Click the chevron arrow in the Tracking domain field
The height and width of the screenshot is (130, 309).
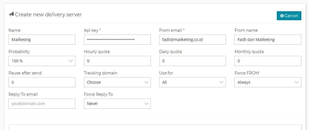coord(146,82)
